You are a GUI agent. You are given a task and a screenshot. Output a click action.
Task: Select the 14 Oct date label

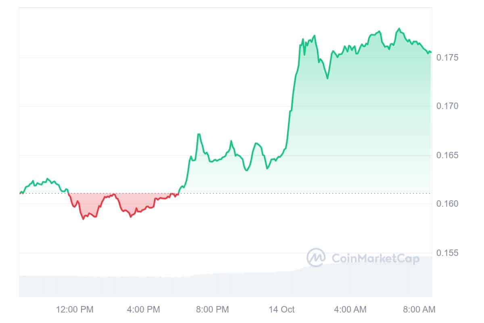281,310
